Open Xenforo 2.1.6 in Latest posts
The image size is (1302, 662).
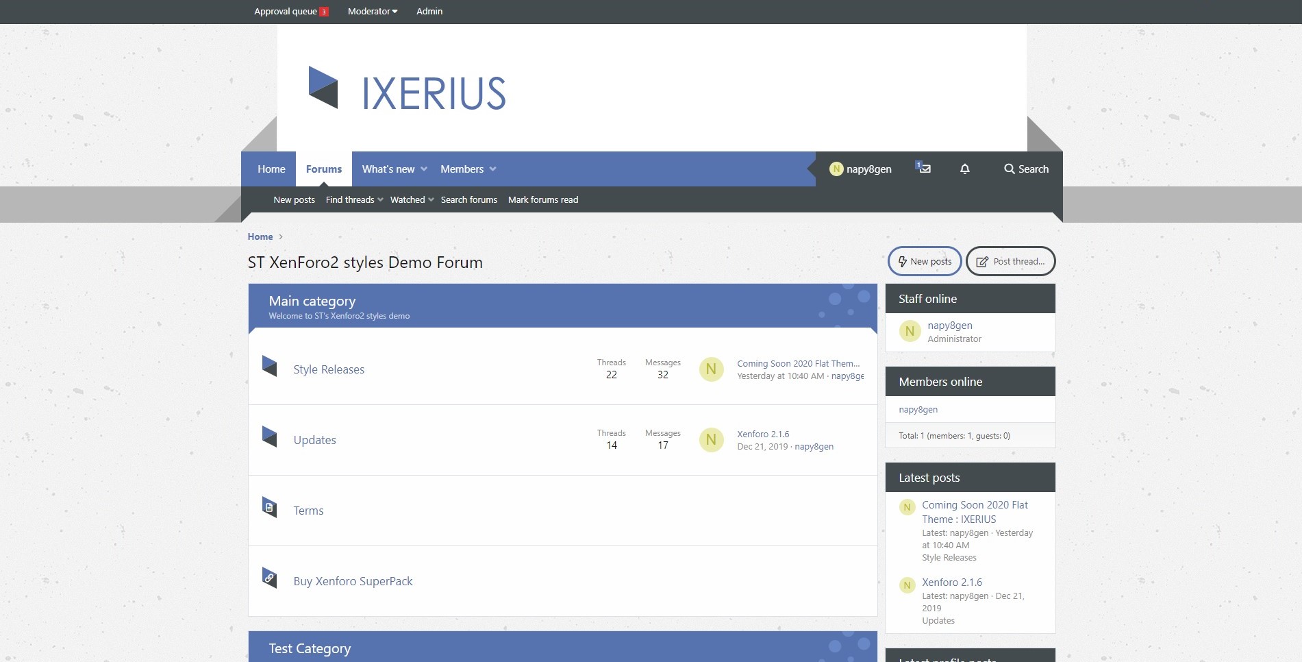tap(952, 582)
